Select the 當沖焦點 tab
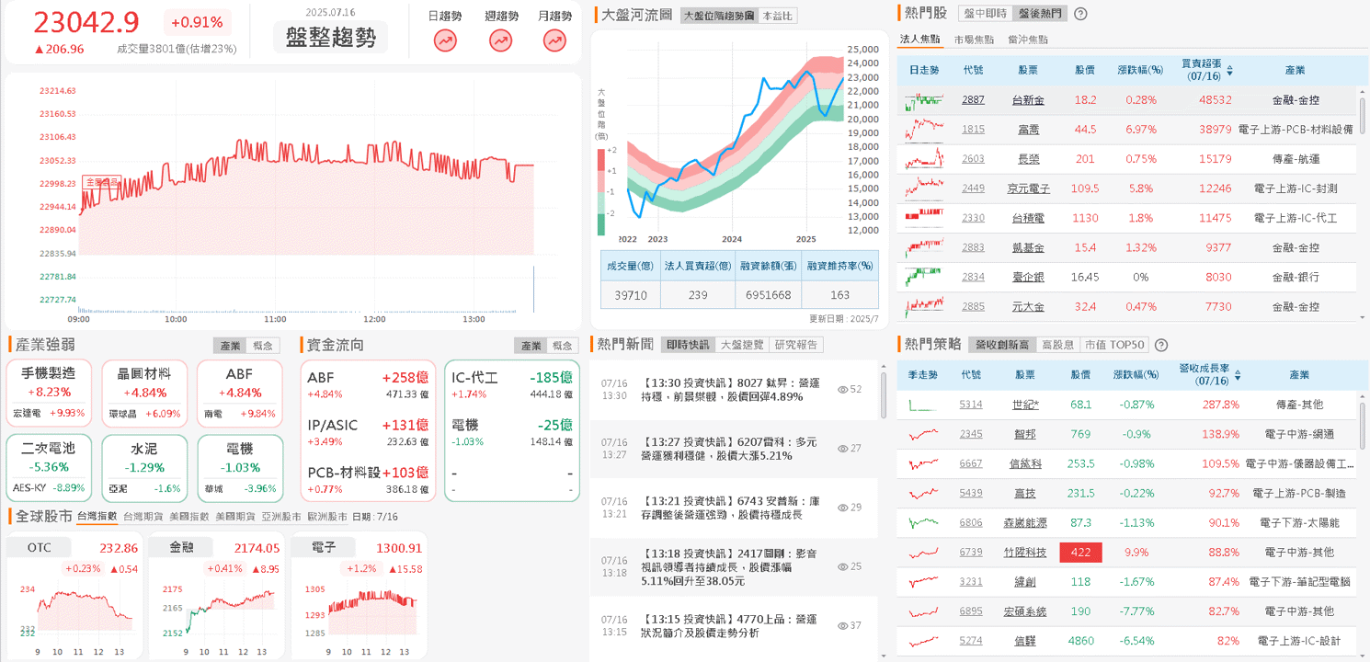 pos(1027,40)
